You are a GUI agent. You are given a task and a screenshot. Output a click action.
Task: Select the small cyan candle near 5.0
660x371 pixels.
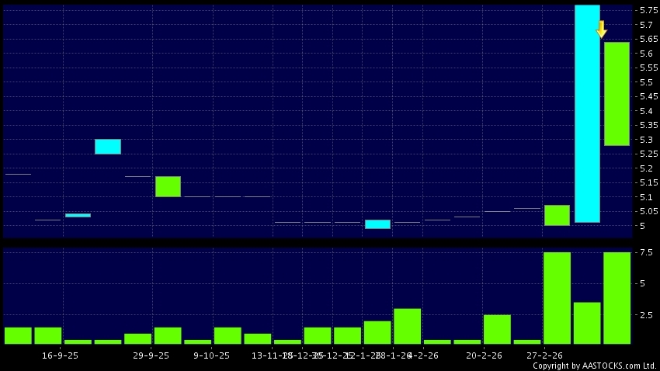377,224
